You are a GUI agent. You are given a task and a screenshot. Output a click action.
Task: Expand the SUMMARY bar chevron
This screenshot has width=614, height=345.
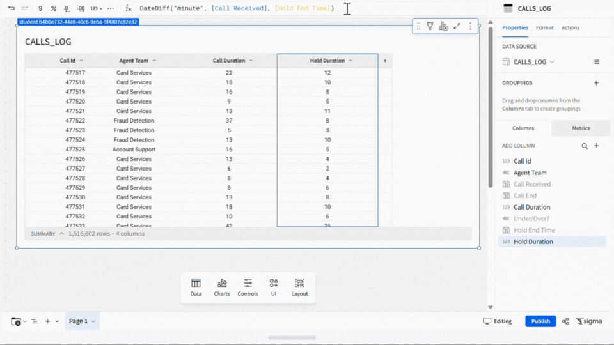61,234
